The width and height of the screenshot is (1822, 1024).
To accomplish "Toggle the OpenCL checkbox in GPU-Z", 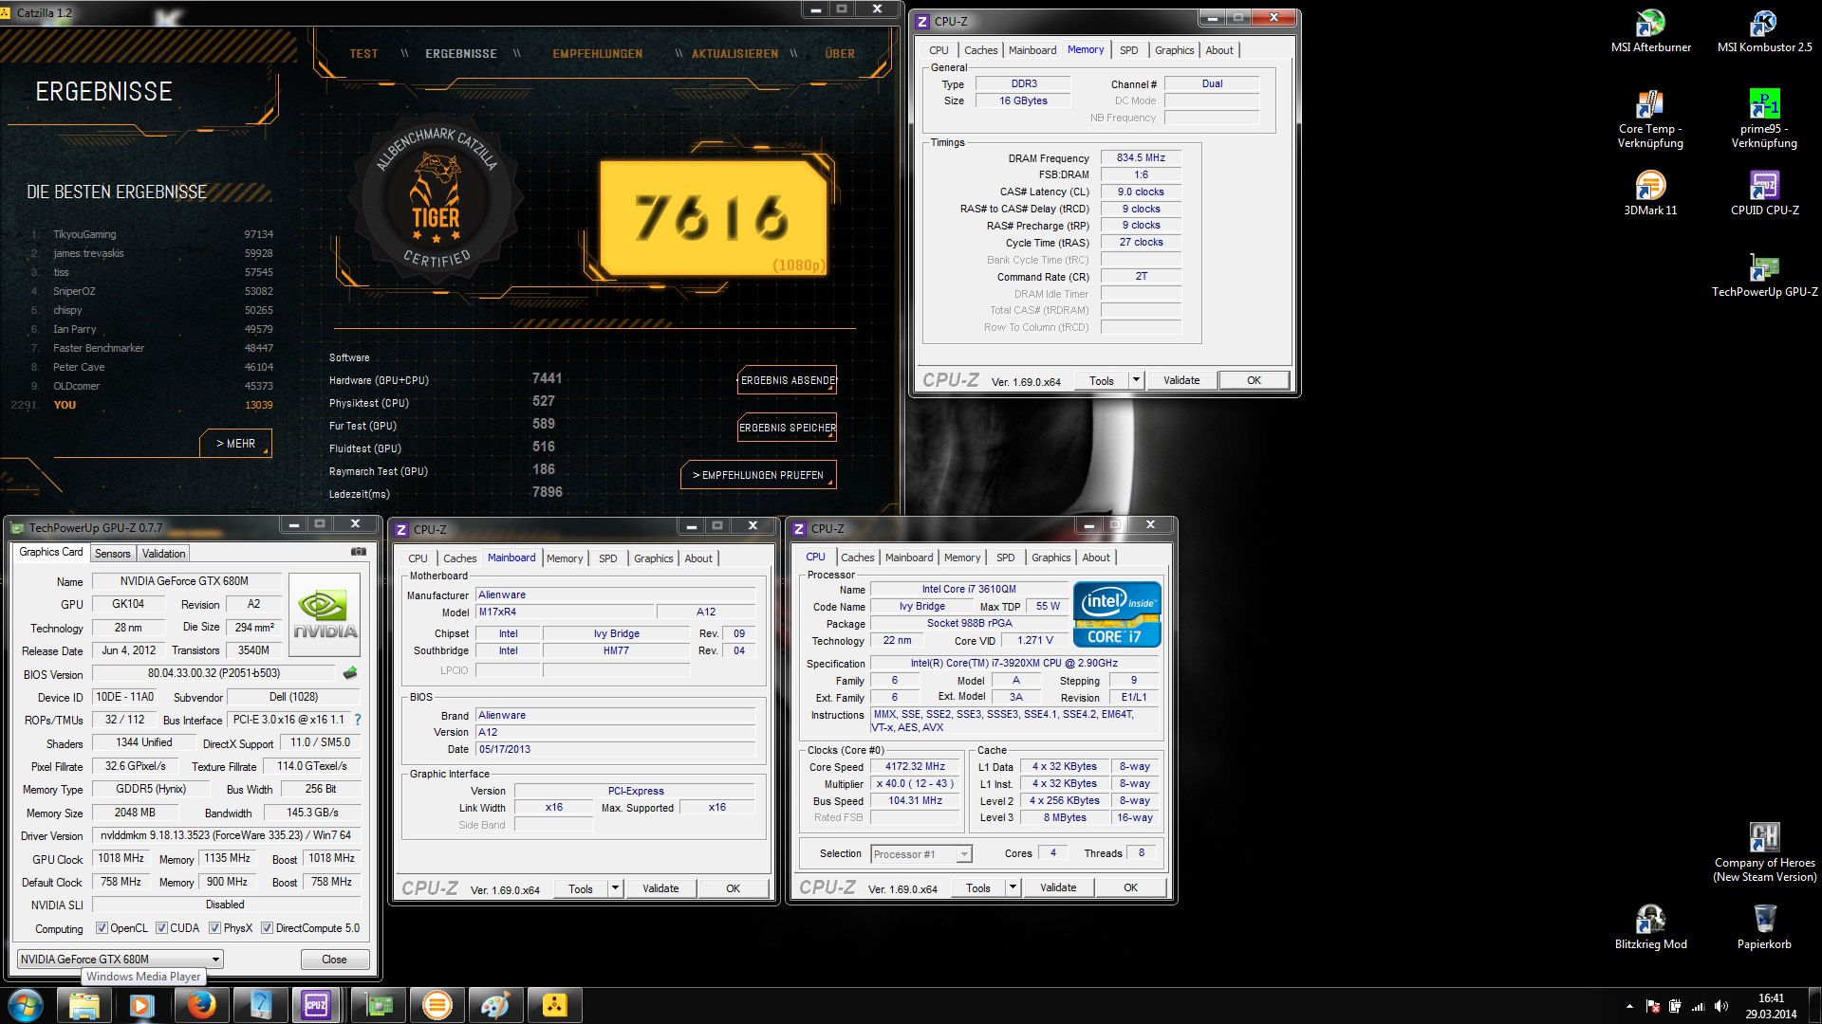I will point(102,928).
